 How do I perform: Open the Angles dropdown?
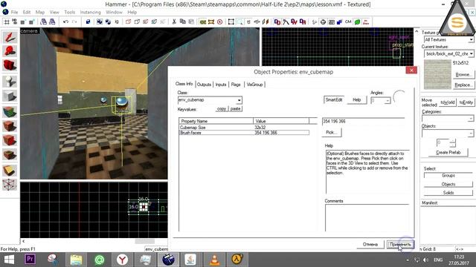pyautogui.click(x=387, y=101)
